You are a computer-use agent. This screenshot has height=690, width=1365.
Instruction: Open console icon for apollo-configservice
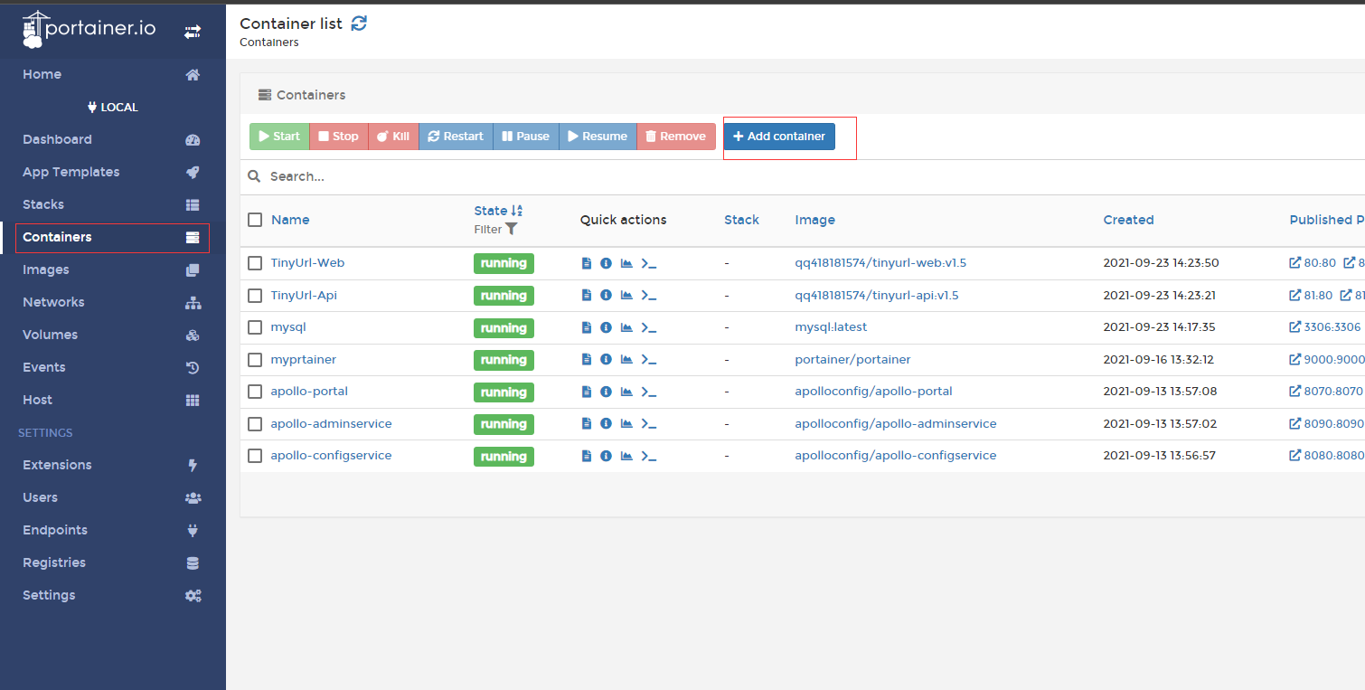tap(648, 456)
